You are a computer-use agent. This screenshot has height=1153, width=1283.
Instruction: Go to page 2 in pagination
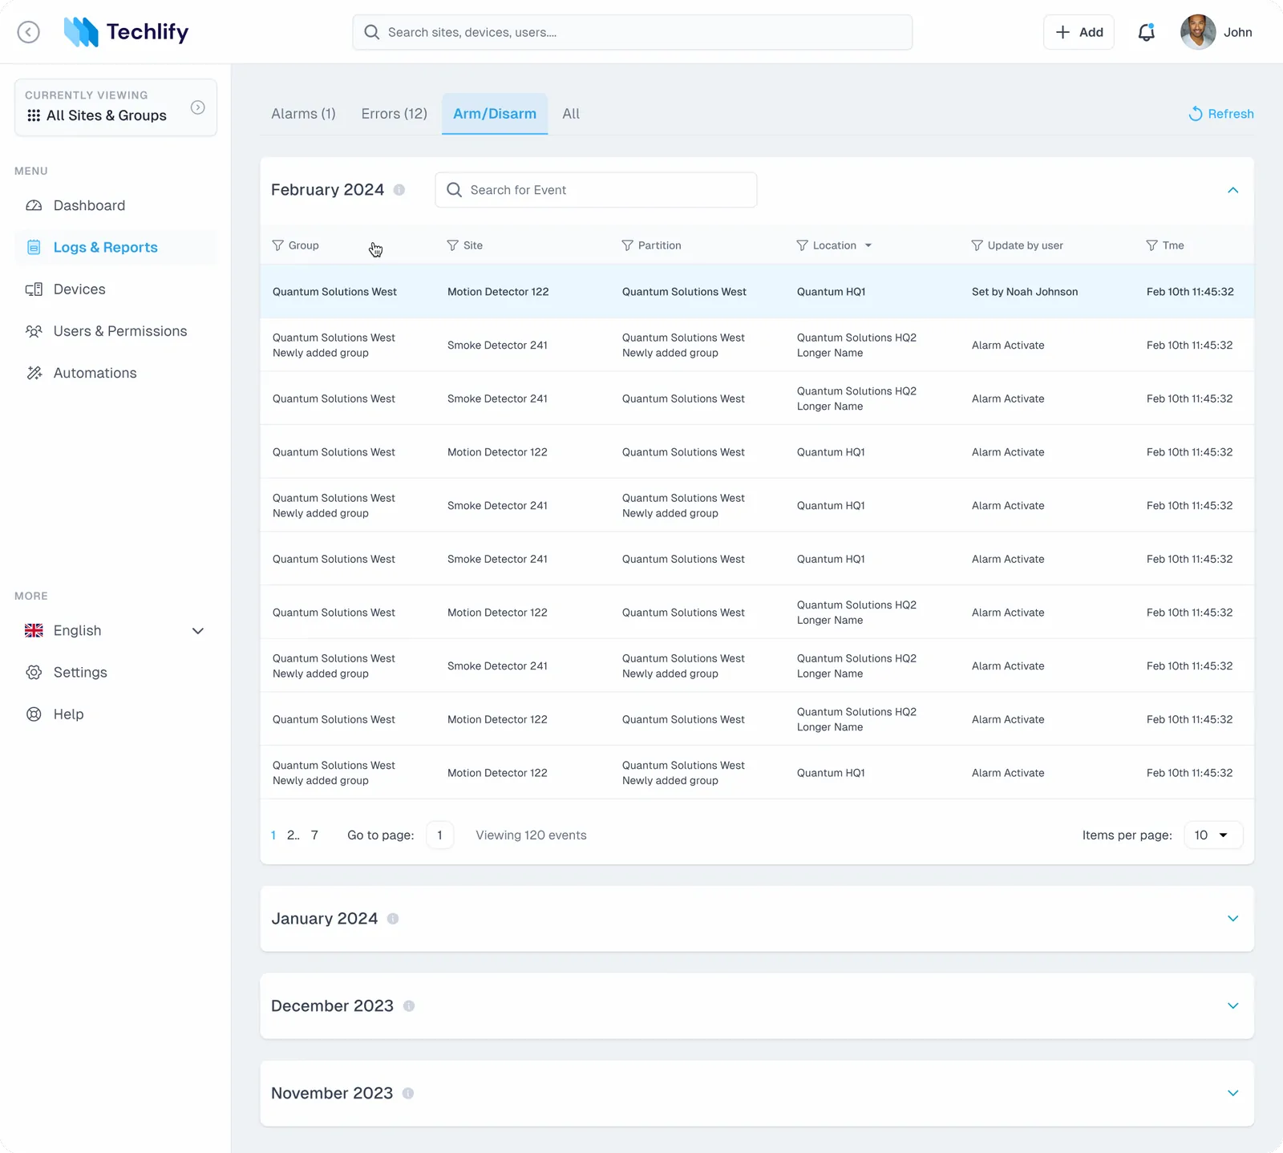(293, 835)
